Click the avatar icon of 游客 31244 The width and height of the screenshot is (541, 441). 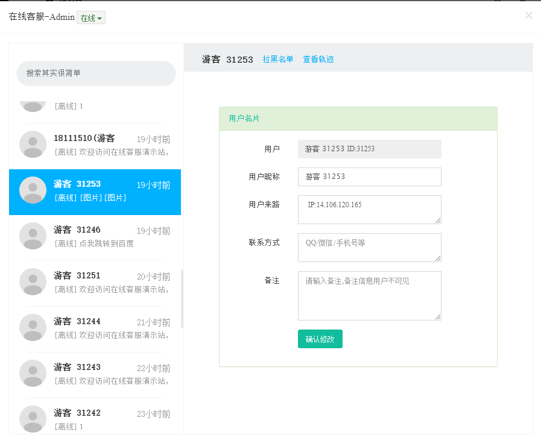point(33,327)
